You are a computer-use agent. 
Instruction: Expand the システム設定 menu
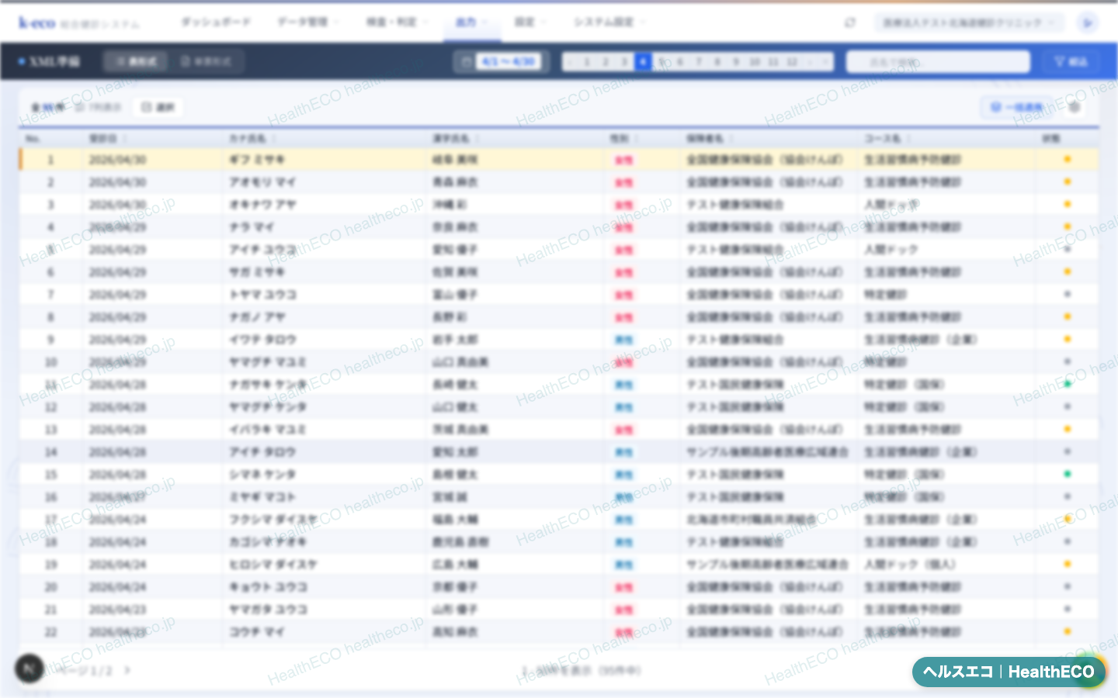(x=609, y=22)
